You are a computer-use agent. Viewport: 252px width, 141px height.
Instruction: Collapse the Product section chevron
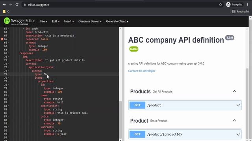(x=234, y=121)
